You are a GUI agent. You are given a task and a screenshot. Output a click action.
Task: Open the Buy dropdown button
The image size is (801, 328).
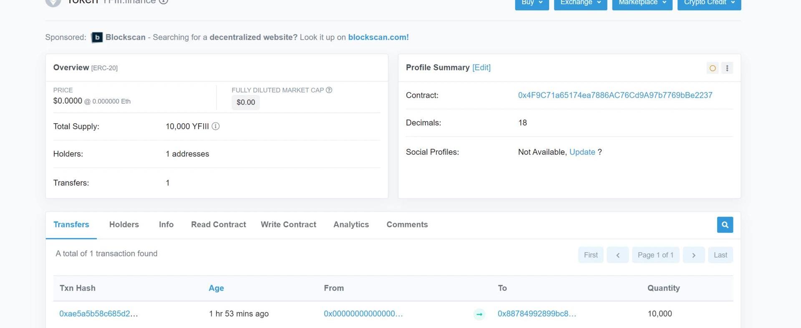coord(532,3)
